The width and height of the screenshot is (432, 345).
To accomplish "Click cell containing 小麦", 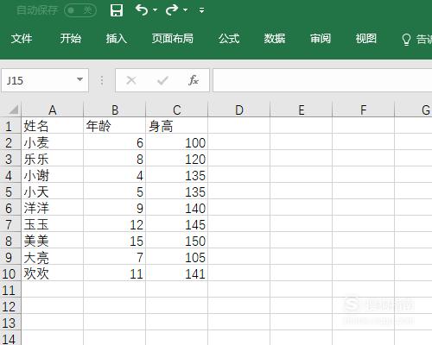I will tap(53, 142).
